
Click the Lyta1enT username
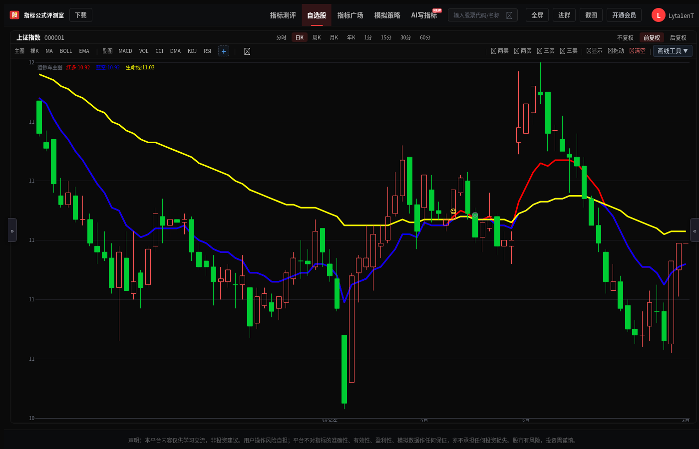[x=681, y=16]
